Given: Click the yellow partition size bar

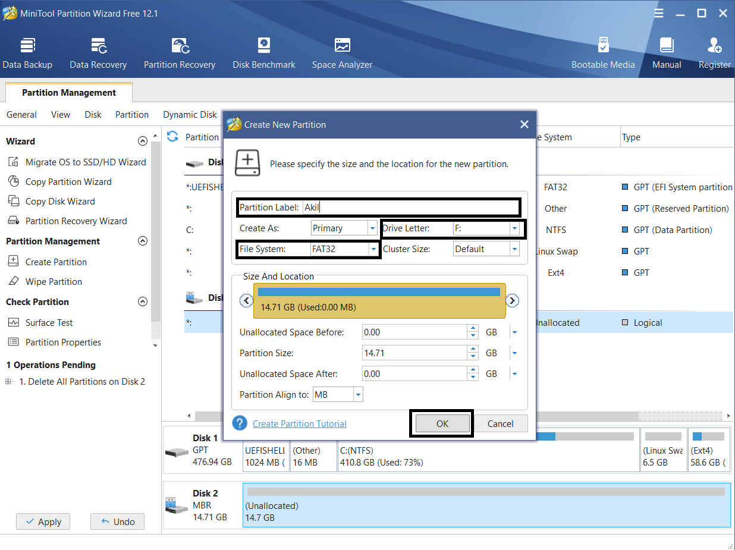Looking at the screenshot, I should coord(379,301).
